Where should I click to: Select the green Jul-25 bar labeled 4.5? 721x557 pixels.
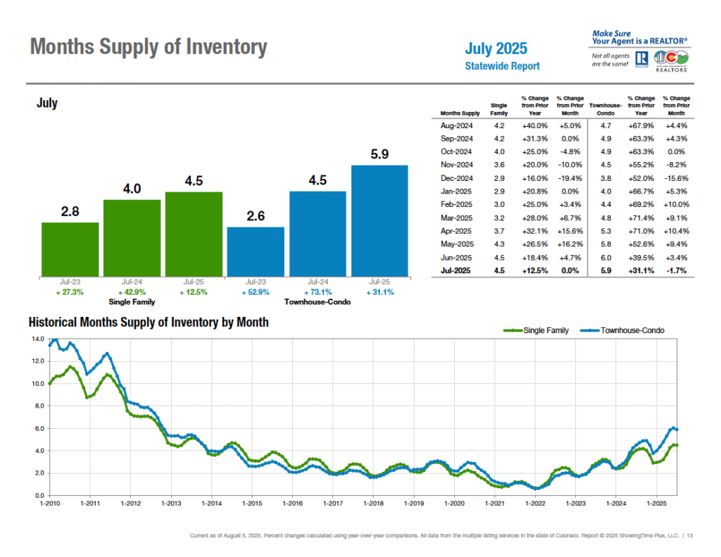tap(194, 232)
